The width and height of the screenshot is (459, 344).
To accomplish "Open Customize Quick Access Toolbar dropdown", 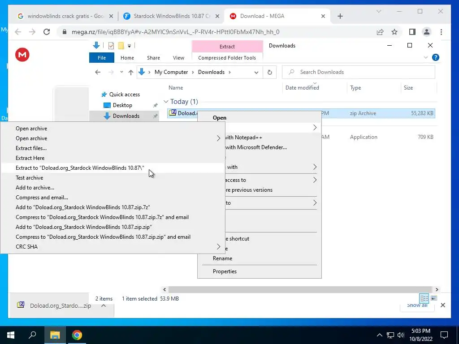I will click(x=129, y=46).
